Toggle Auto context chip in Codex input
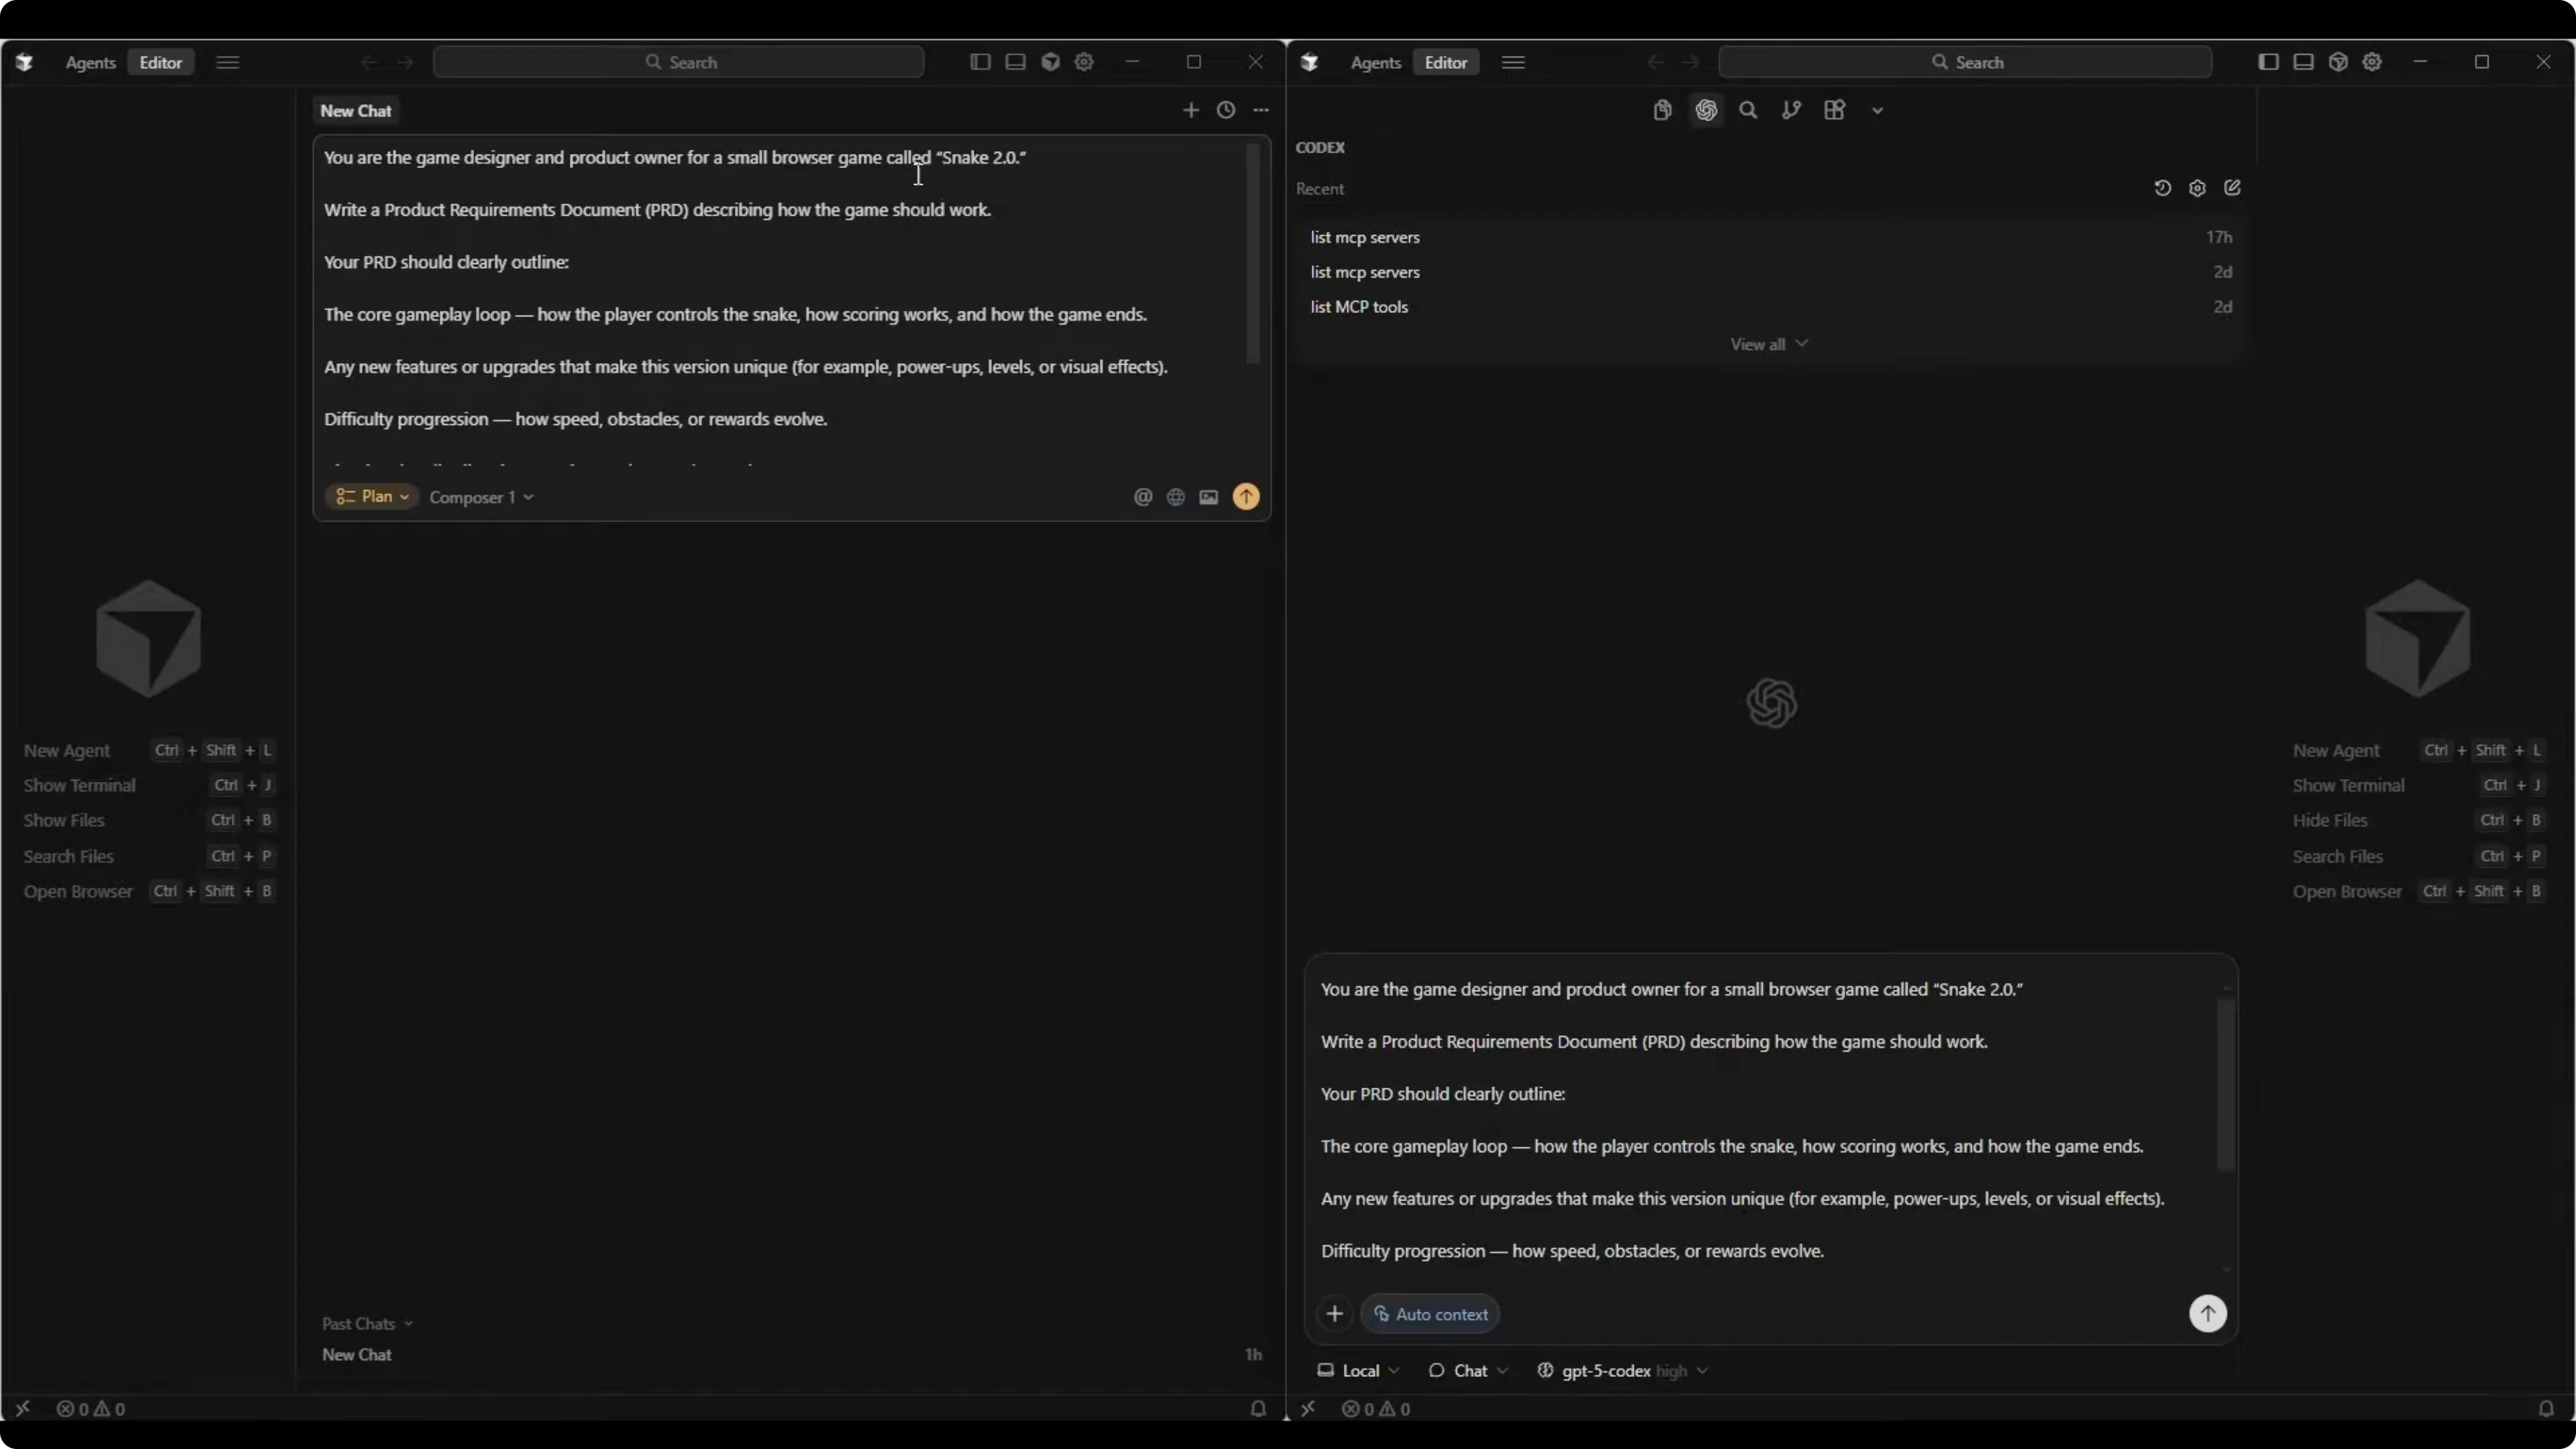The image size is (2576, 1449). click(1430, 1314)
